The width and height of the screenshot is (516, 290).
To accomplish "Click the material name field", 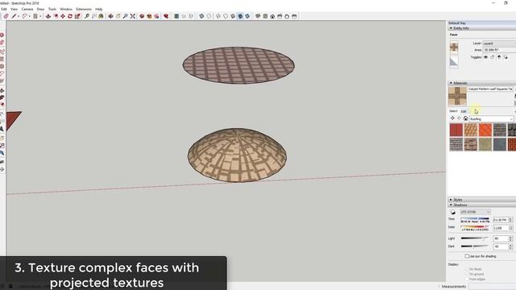I will [x=490, y=89].
